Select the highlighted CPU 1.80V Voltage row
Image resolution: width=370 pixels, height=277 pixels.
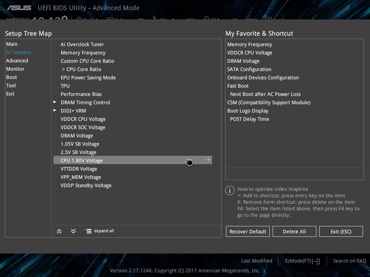(x=133, y=160)
